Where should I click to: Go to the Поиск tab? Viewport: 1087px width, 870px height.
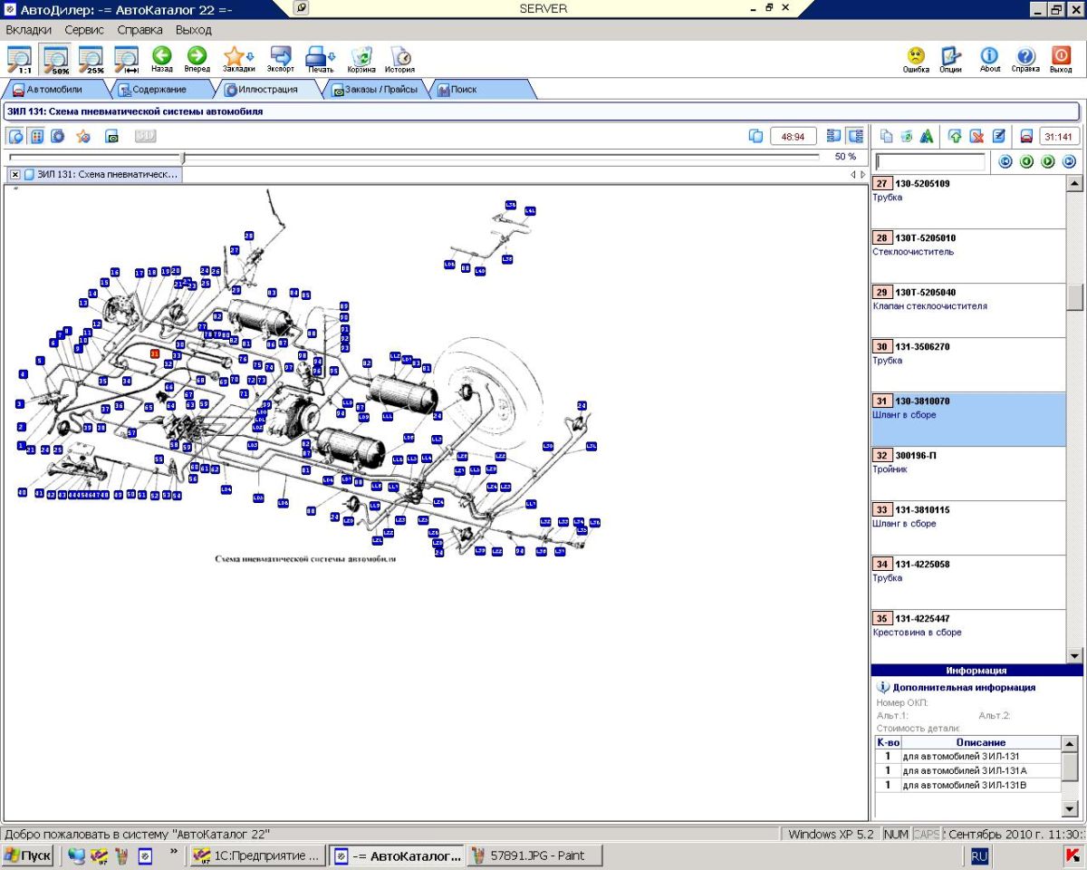tap(480, 90)
